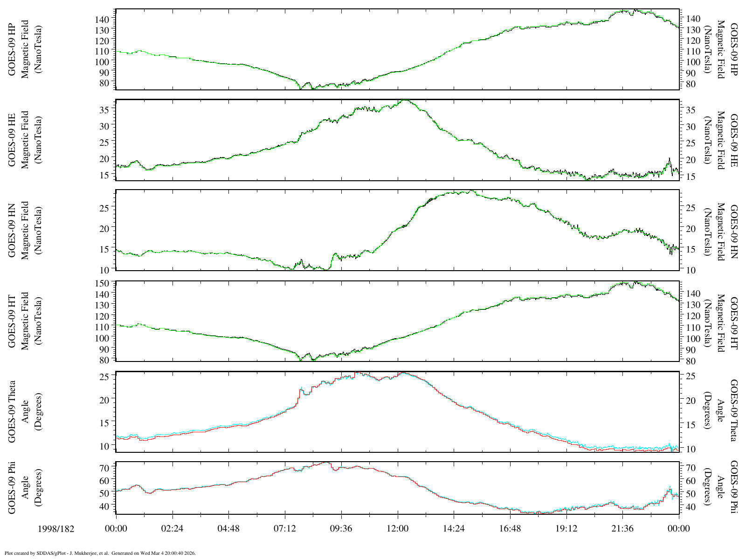Select the "14:24" time-axis label
The height and width of the screenshot is (559, 746).
[454, 529]
